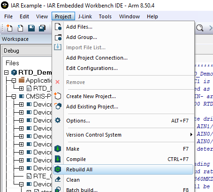Open the Edit menu
This screenshot has width=213, height=192.
point(24,16)
